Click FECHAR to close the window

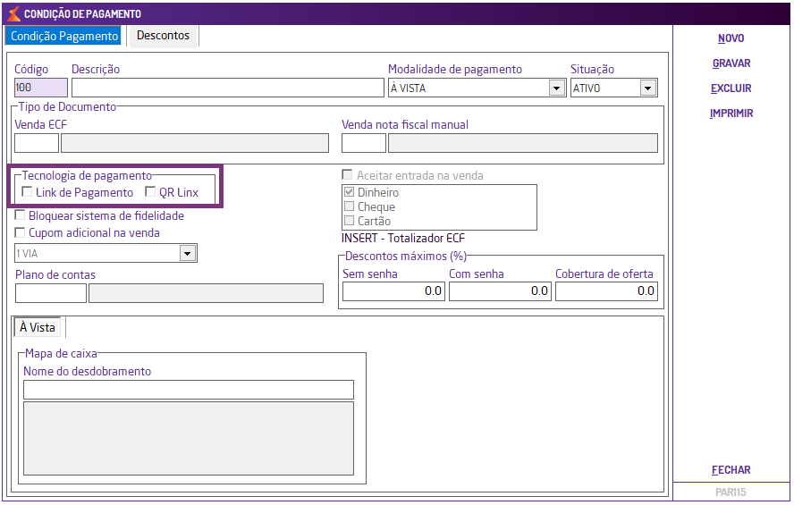point(731,470)
